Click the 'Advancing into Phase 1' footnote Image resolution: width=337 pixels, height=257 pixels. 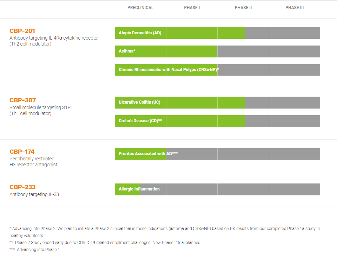[x=39, y=250]
